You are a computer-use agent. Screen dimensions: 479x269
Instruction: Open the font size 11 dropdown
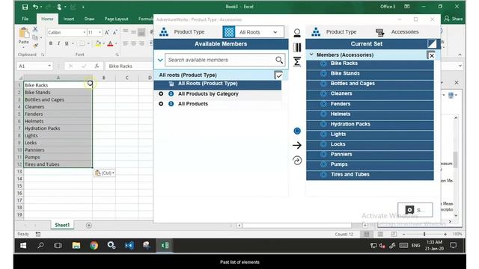point(100,32)
